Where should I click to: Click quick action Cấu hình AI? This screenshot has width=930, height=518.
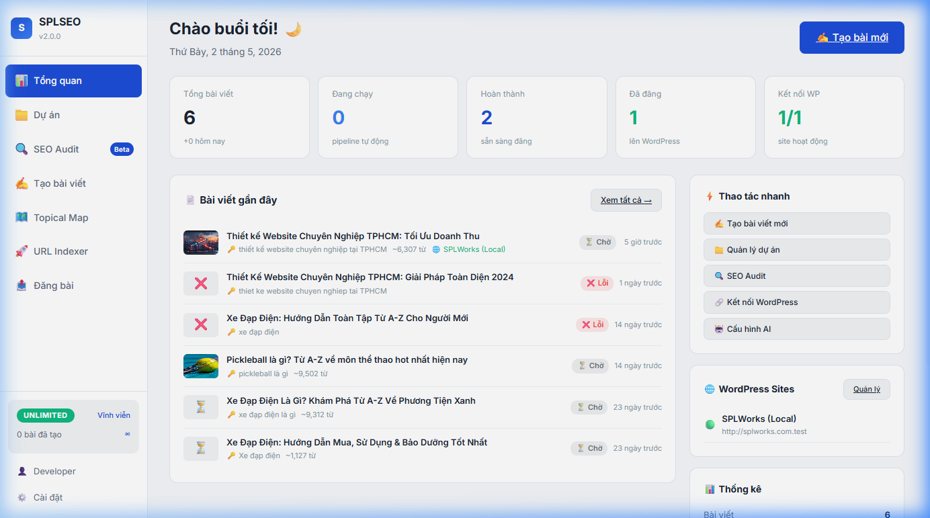pos(796,329)
